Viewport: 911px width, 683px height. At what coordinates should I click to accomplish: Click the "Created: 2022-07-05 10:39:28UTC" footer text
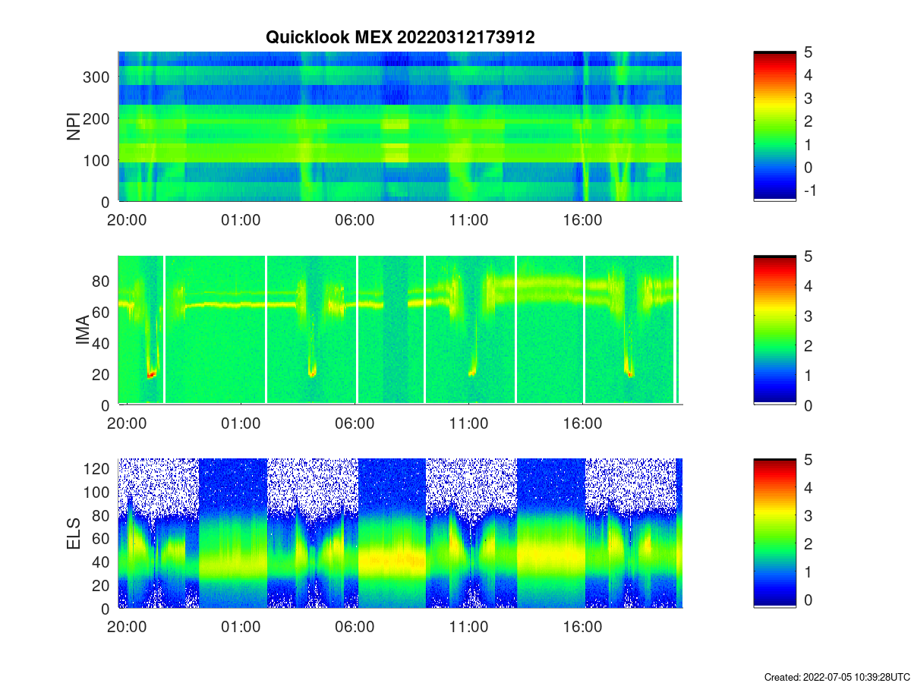(836, 676)
